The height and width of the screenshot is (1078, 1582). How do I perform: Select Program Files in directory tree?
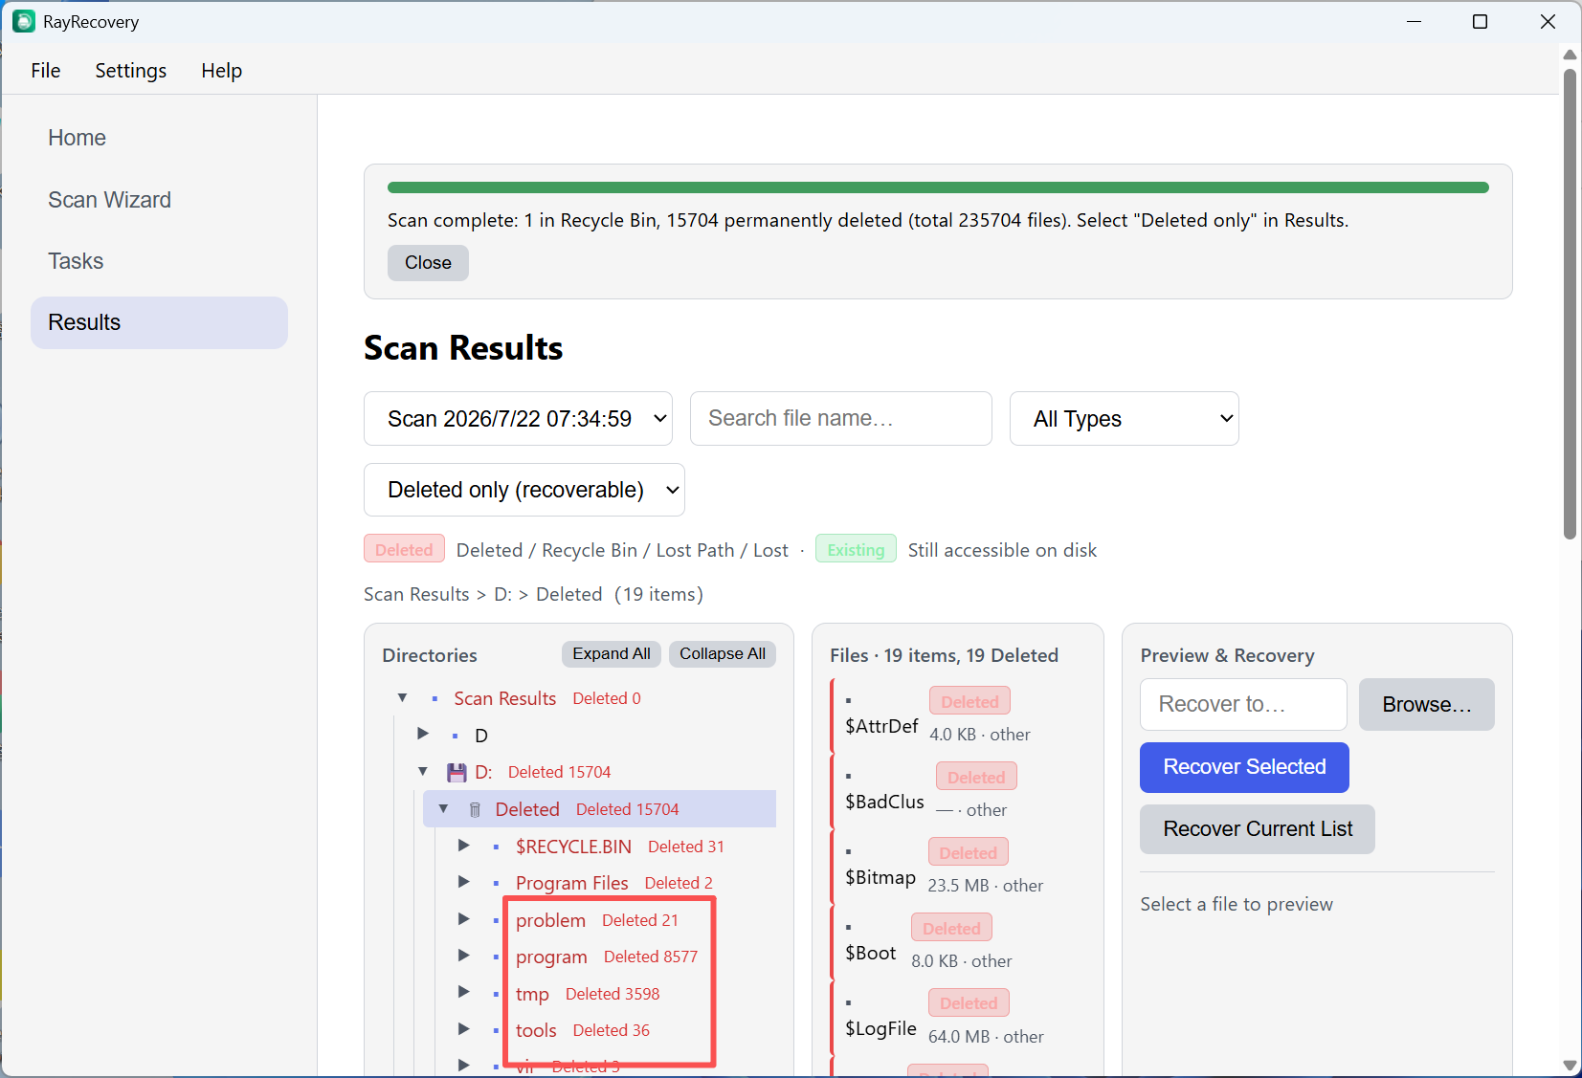click(x=571, y=883)
